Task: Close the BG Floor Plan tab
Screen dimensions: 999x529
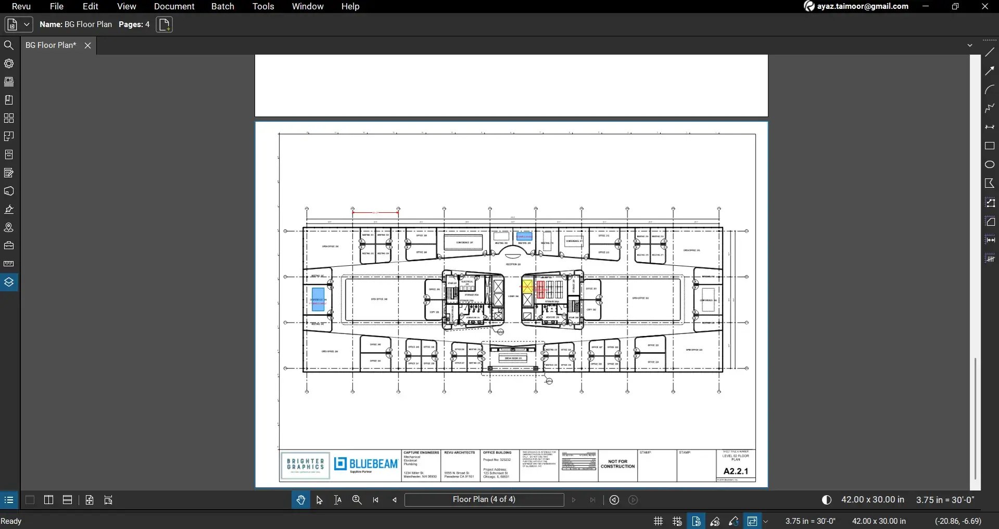Action: [x=87, y=45]
